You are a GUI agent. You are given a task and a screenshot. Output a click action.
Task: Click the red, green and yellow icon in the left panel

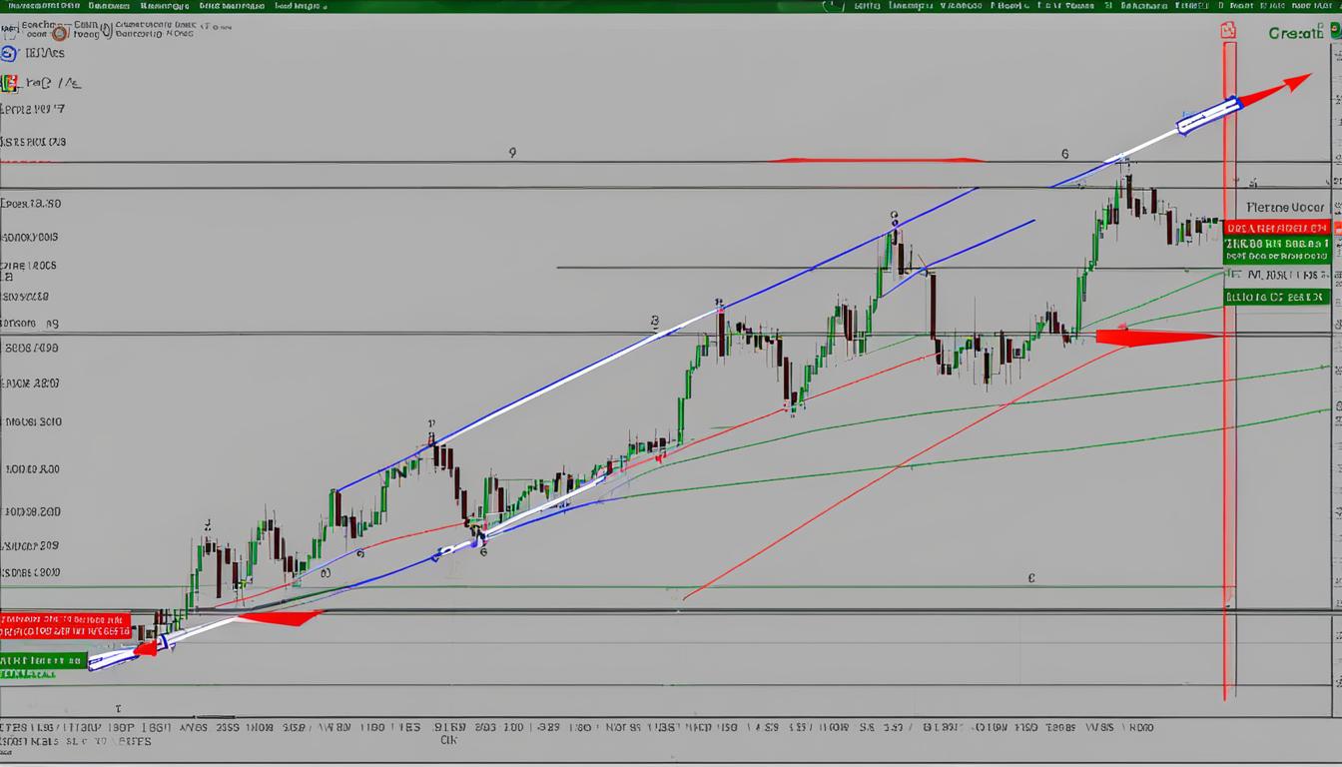[x=9, y=84]
